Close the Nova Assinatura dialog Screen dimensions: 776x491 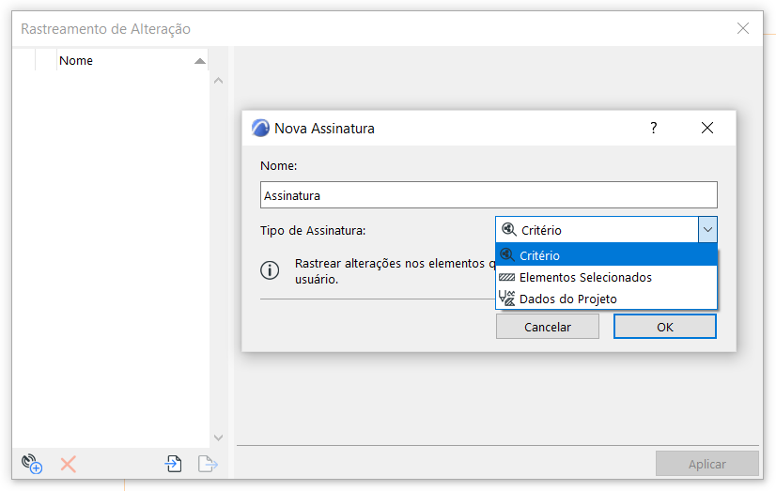click(707, 128)
